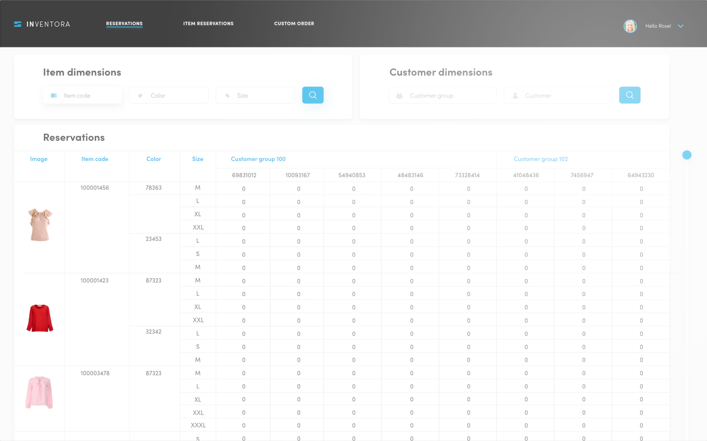Click the Hello Rose! greeting text
Image resolution: width=707 pixels, height=441 pixels.
pyautogui.click(x=658, y=26)
